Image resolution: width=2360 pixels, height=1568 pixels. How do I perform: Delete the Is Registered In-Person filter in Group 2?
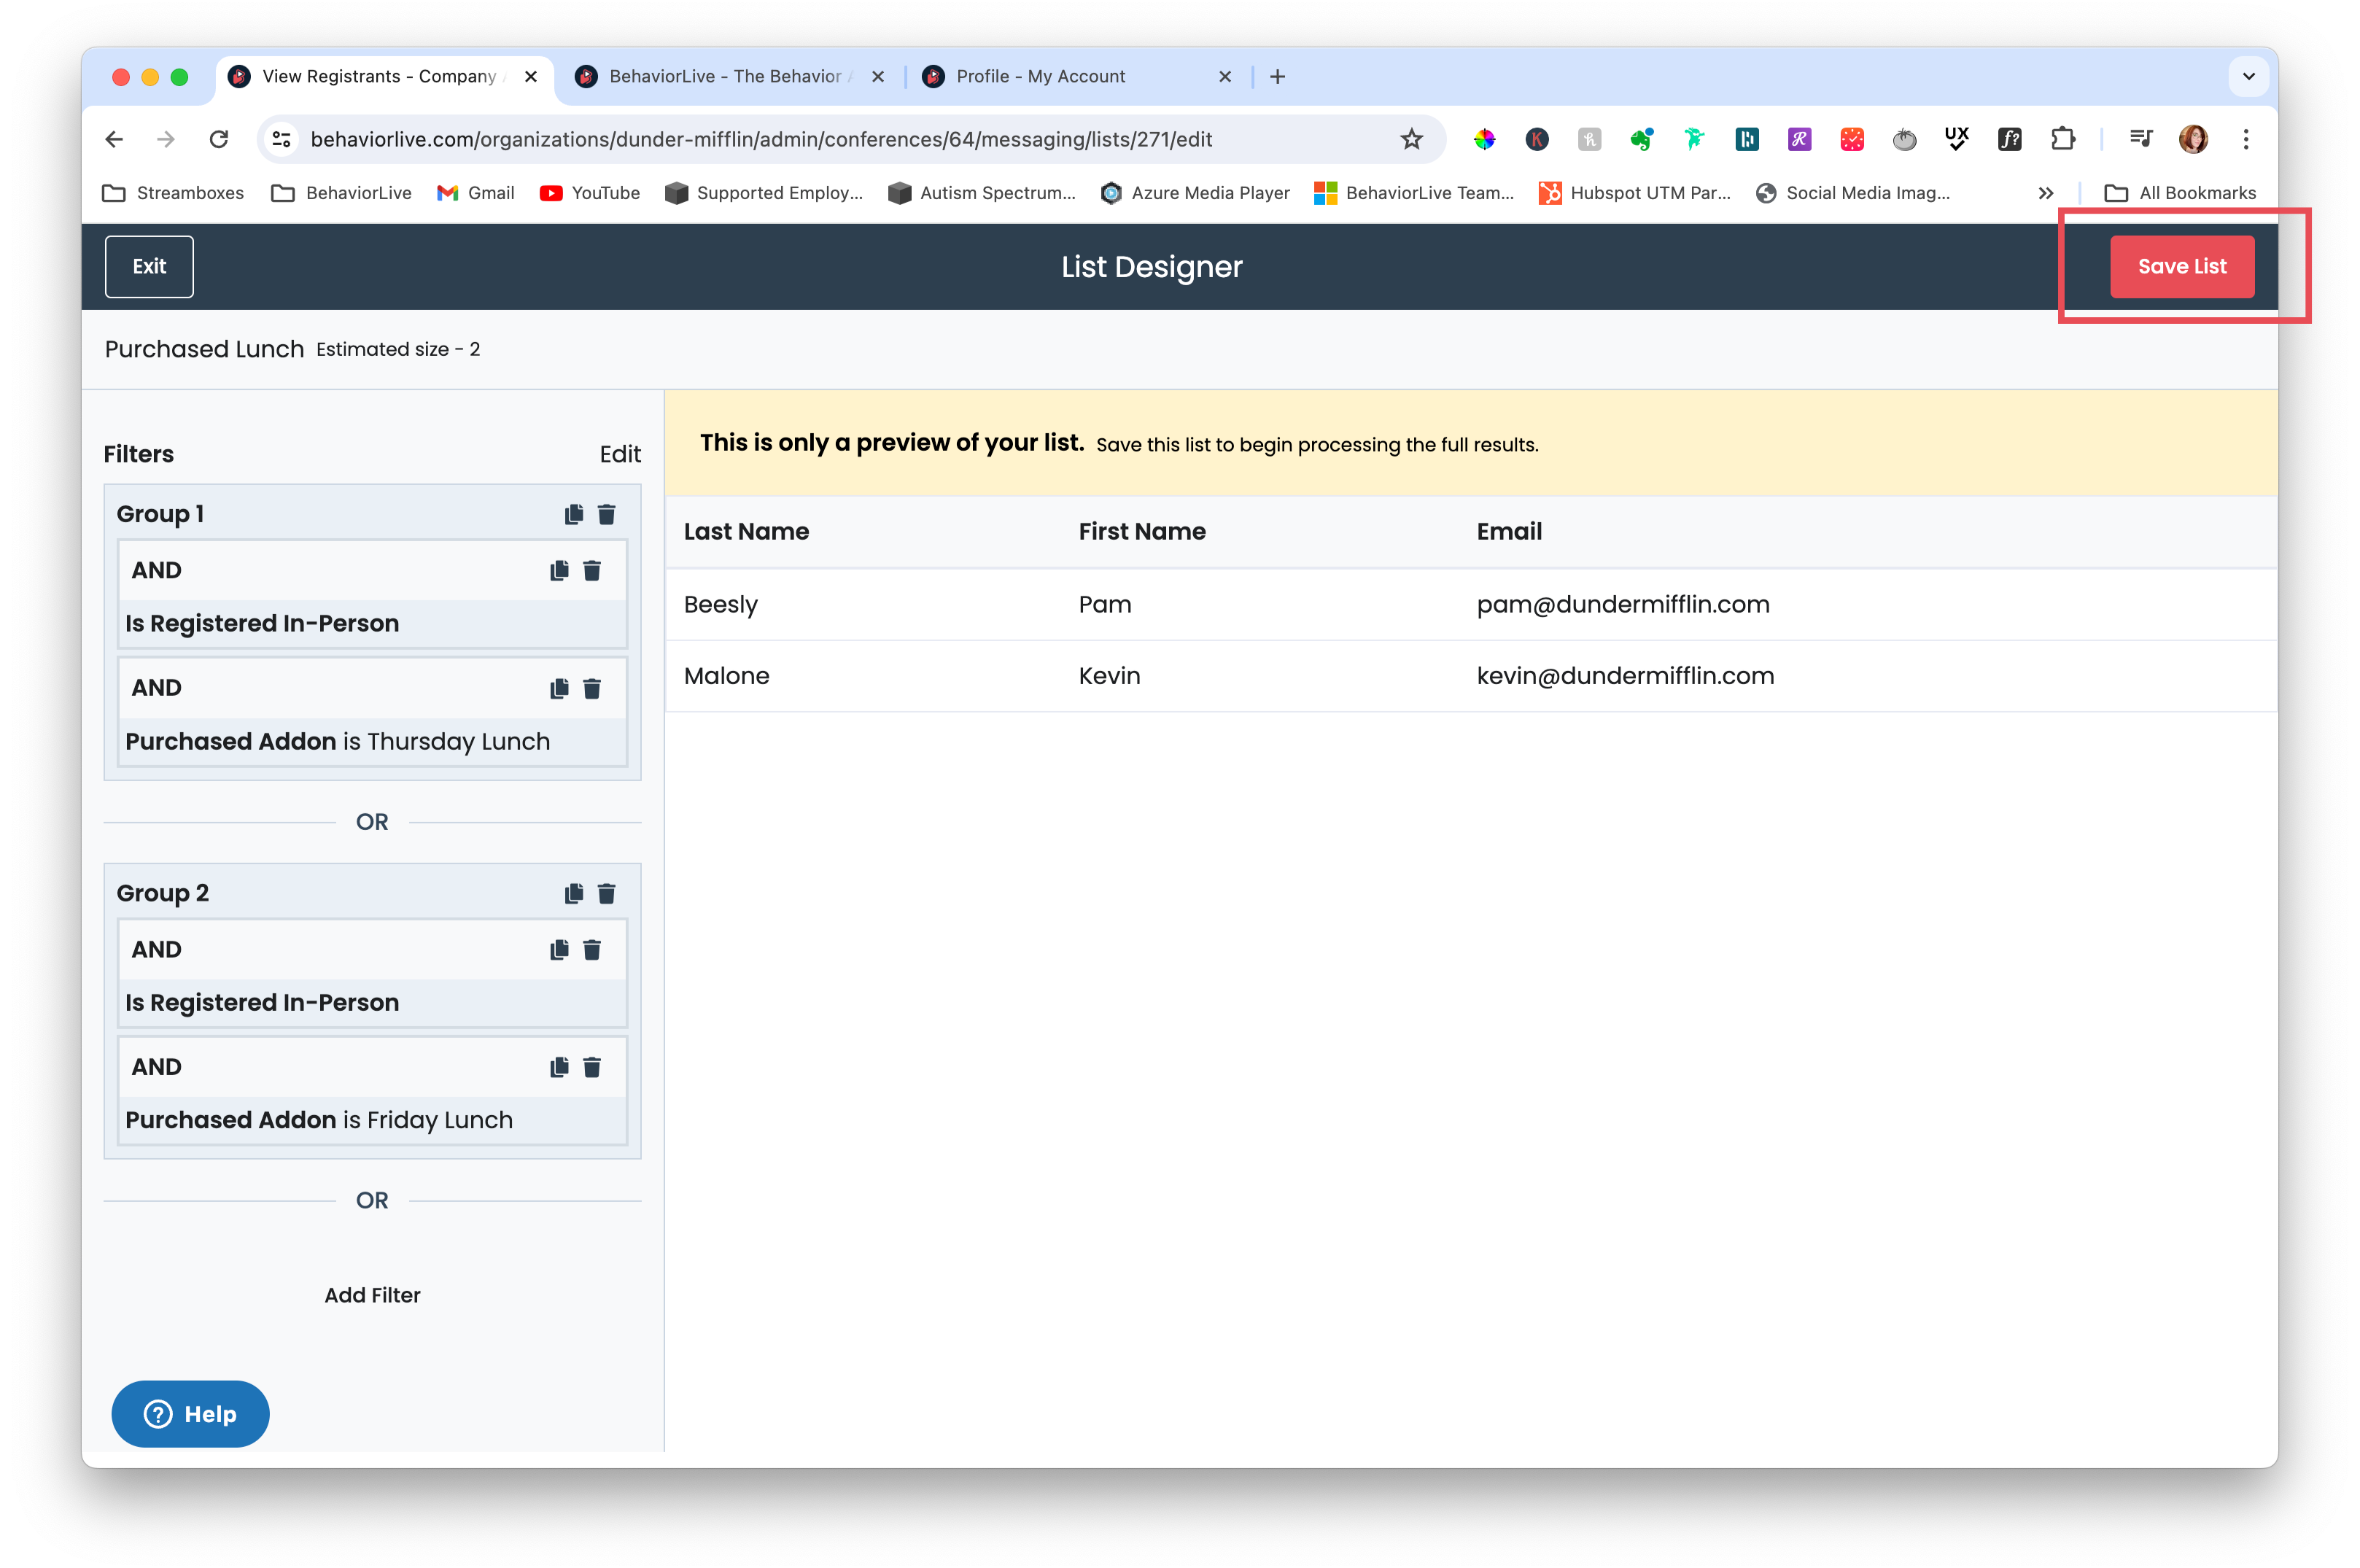[592, 949]
